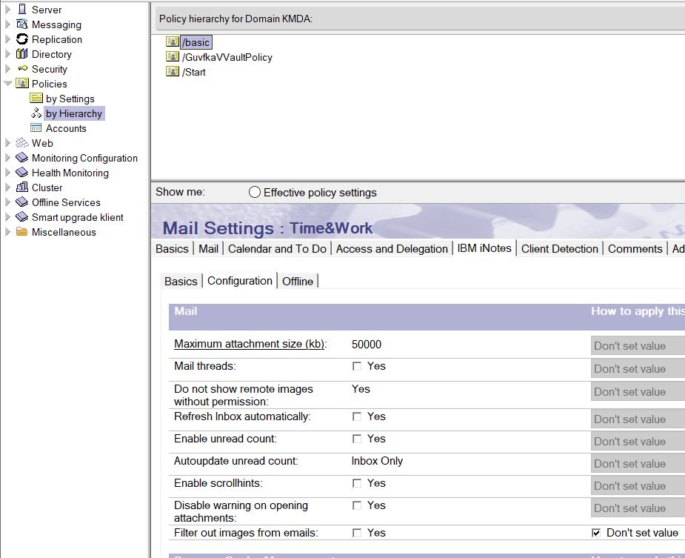This screenshot has height=558, width=685.
Task: Expand the Server tree node
Action: pos(8,9)
